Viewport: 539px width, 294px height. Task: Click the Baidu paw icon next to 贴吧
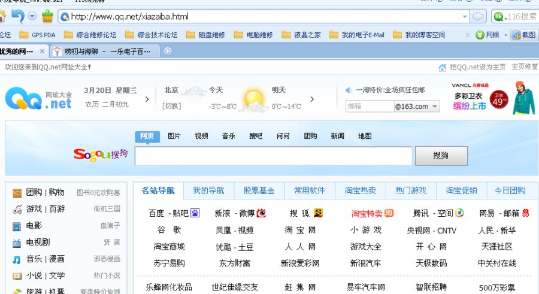tap(195, 213)
